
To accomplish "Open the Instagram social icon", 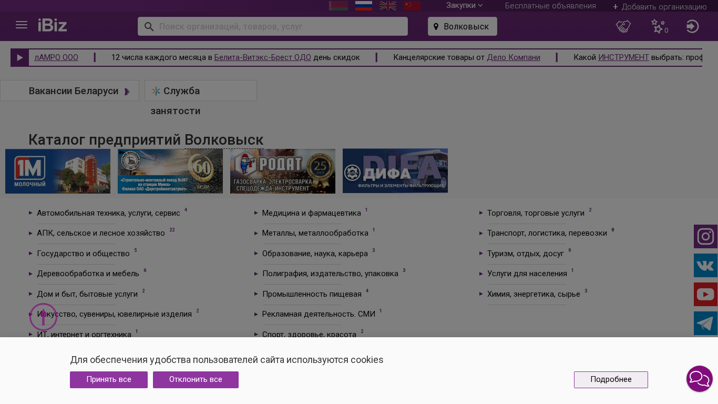I will pyautogui.click(x=705, y=237).
